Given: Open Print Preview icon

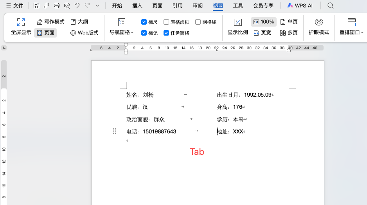Looking at the screenshot, I should [x=67, y=5].
